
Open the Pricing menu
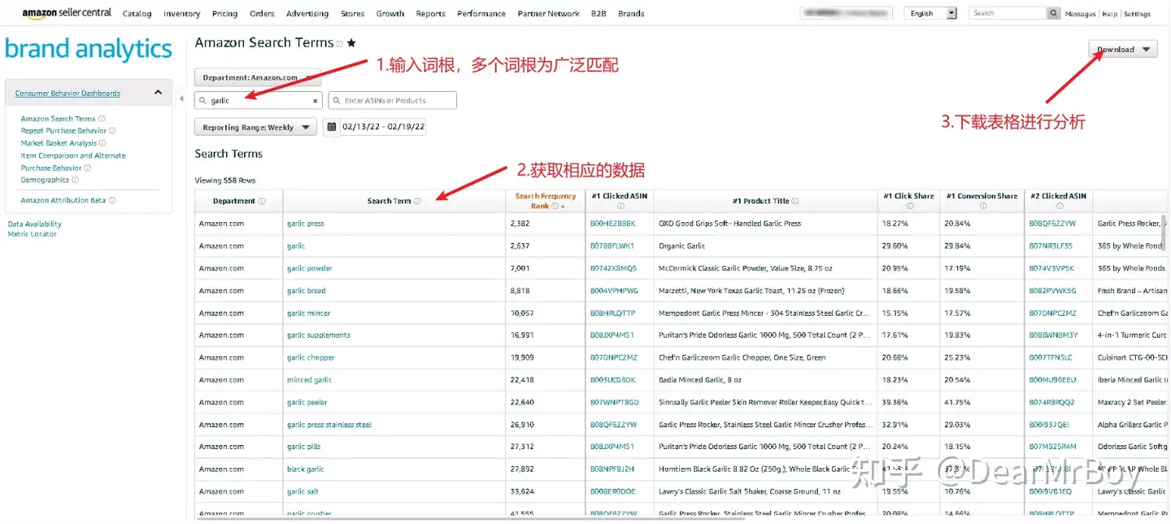pos(224,14)
